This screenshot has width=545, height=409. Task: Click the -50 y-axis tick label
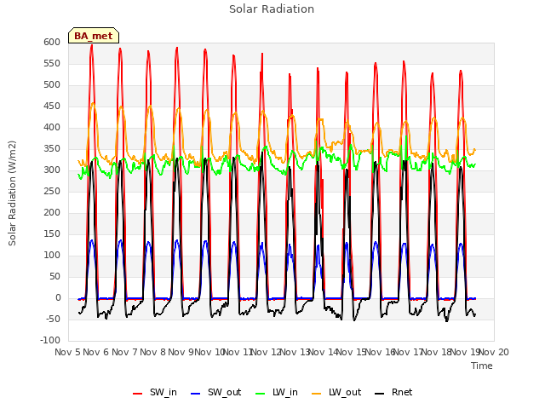tap(53, 320)
